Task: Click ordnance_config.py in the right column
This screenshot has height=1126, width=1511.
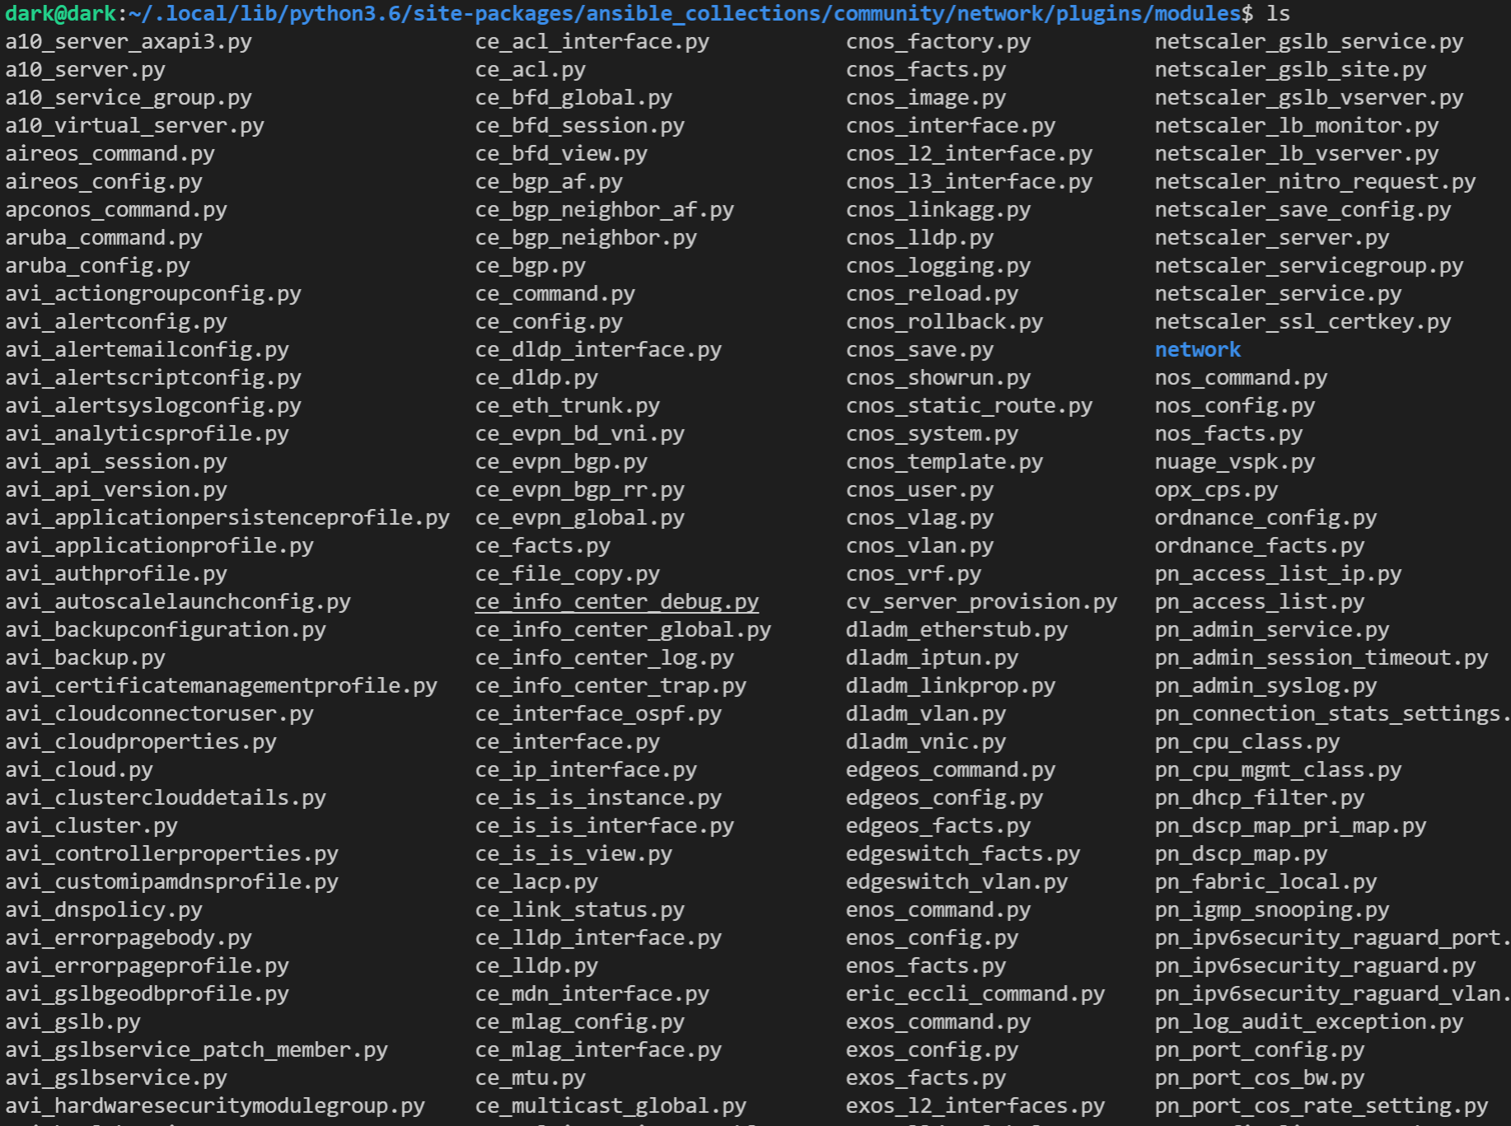Action: (1266, 517)
